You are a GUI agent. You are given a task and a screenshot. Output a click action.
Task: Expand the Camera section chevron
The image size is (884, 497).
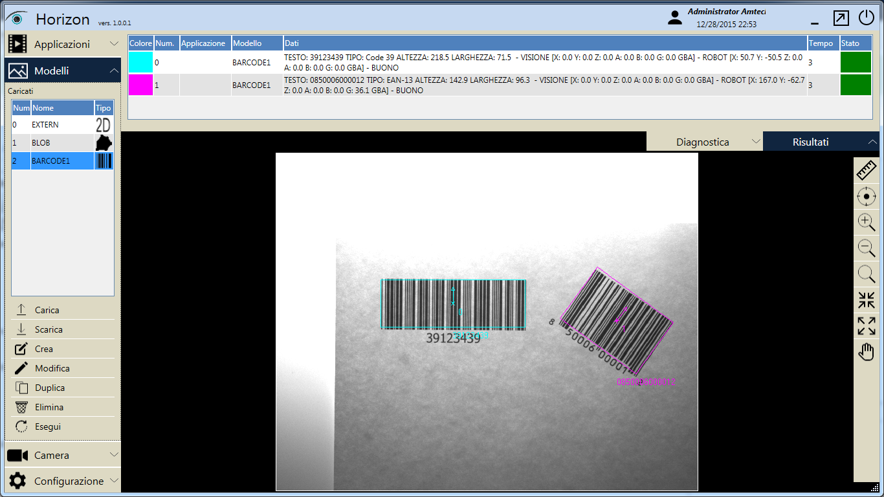tap(115, 455)
